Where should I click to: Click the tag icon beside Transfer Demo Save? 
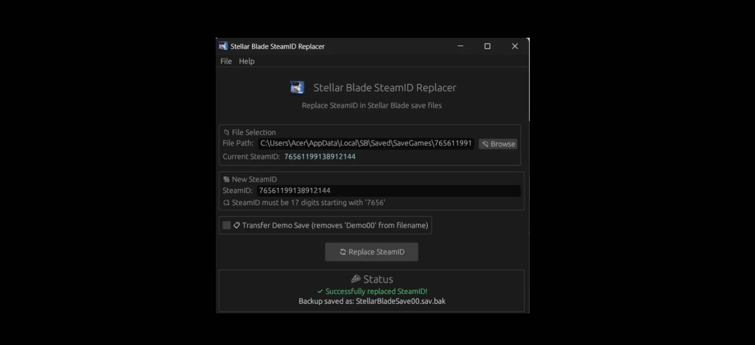(x=236, y=225)
